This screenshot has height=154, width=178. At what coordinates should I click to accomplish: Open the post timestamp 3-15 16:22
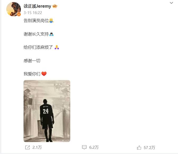tap(33, 13)
